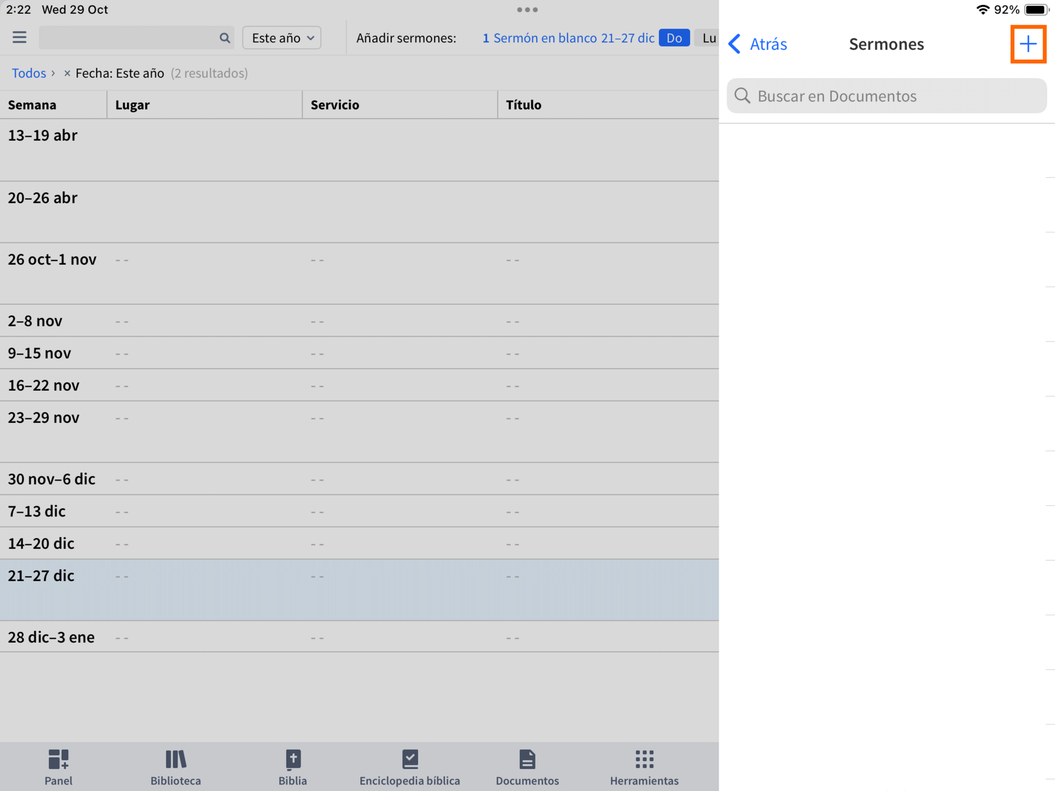The height and width of the screenshot is (791, 1055).
Task: Select the '23–29 nov' week row
Action: click(359, 432)
